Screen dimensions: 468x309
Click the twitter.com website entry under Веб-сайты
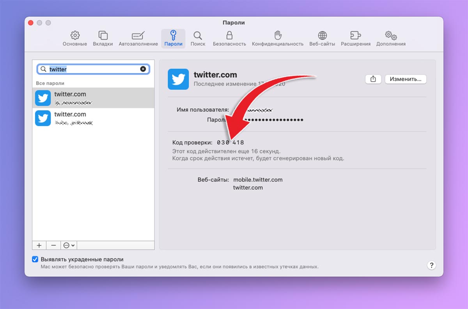pos(248,187)
